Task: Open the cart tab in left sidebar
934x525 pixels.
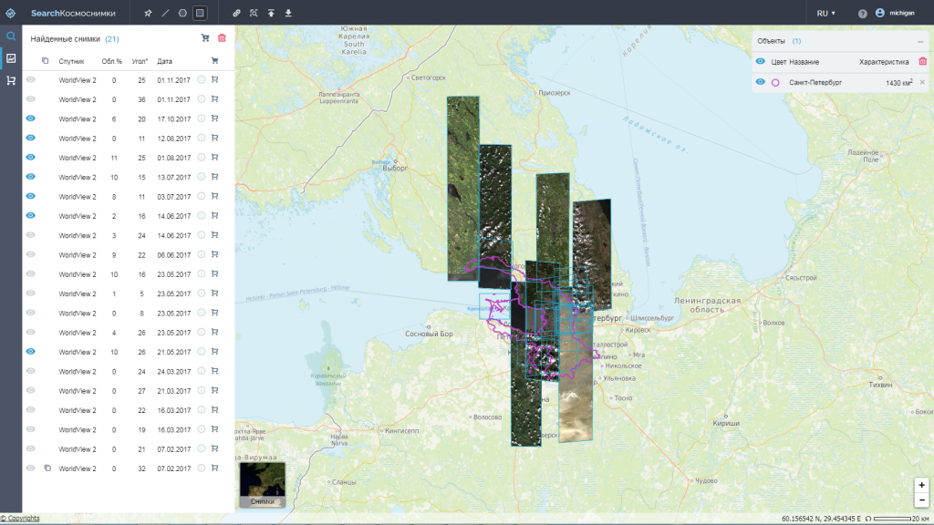Action: tap(11, 80)
